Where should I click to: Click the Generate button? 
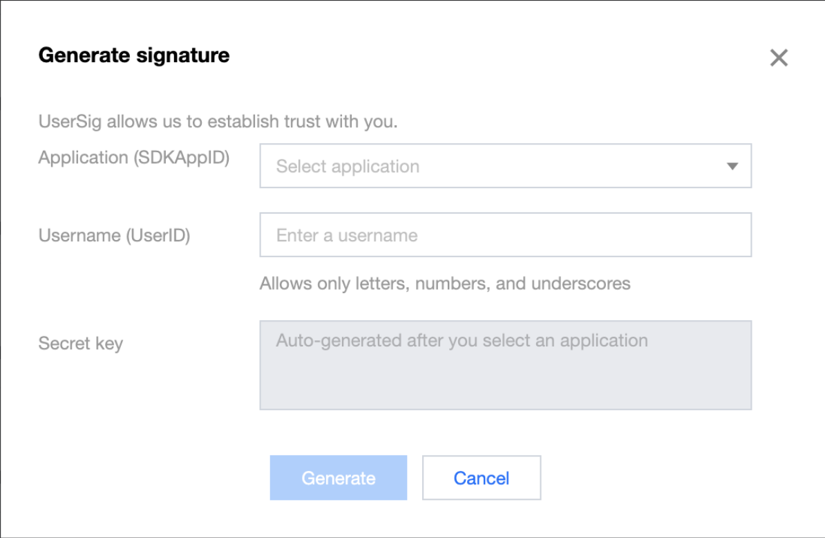pos(339,477)
